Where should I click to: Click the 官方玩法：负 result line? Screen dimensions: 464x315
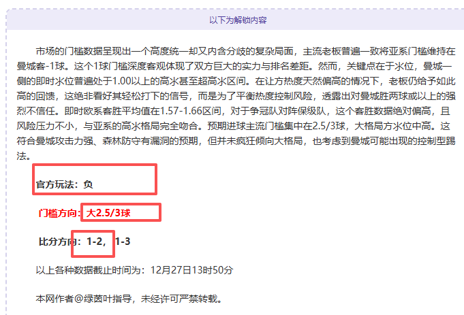click(x=65, y=184)
